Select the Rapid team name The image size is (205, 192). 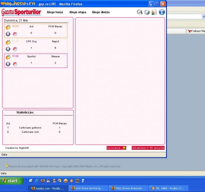click(55, 42)
